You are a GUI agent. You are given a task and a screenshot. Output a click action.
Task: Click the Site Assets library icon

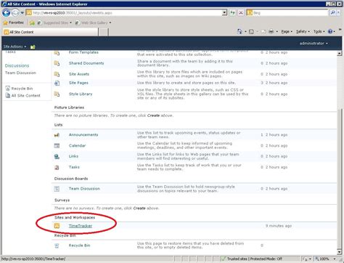click(57, 74)
